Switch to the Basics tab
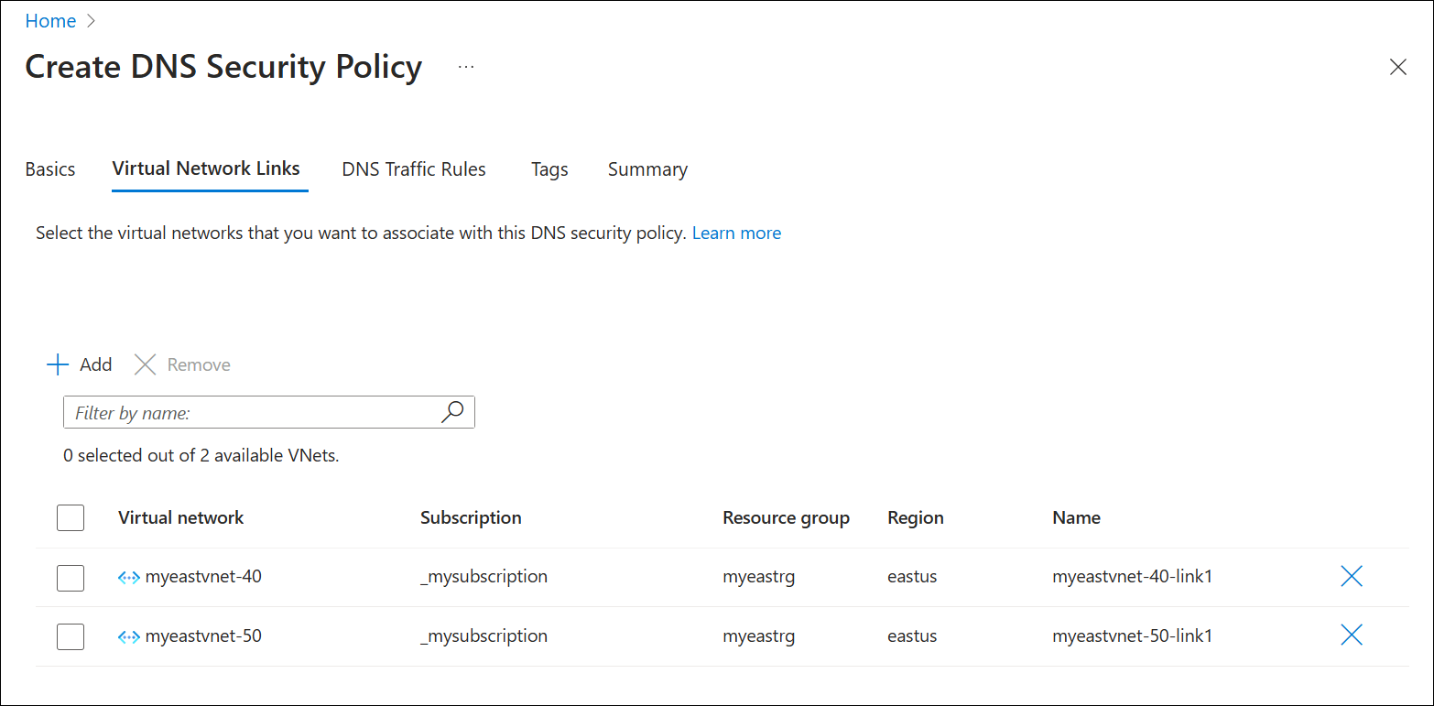The width and height of the screenshot is (1434, 706). (x=50, y=169)
